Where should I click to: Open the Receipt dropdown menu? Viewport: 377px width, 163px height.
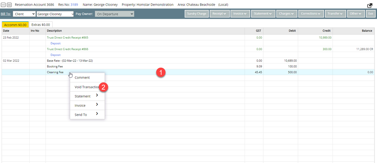coord(218,14)
